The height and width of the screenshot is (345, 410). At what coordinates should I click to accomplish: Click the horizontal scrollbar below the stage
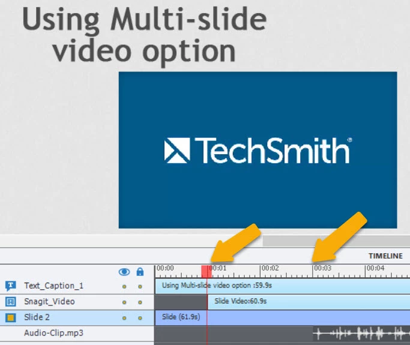click(336, 241)
